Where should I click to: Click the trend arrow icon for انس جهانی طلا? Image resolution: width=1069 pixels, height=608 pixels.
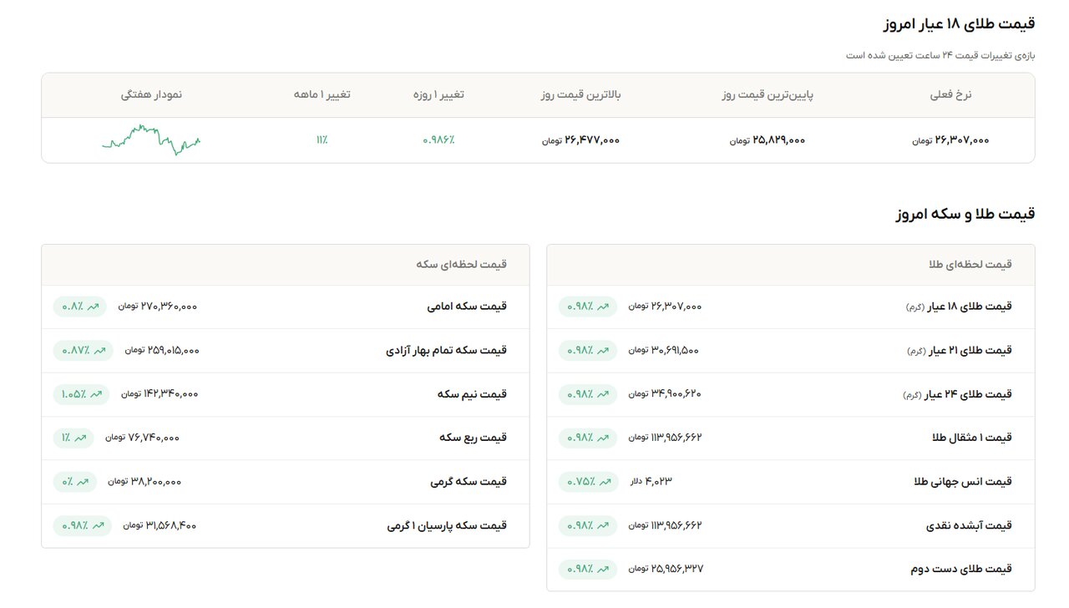[604, 482]
